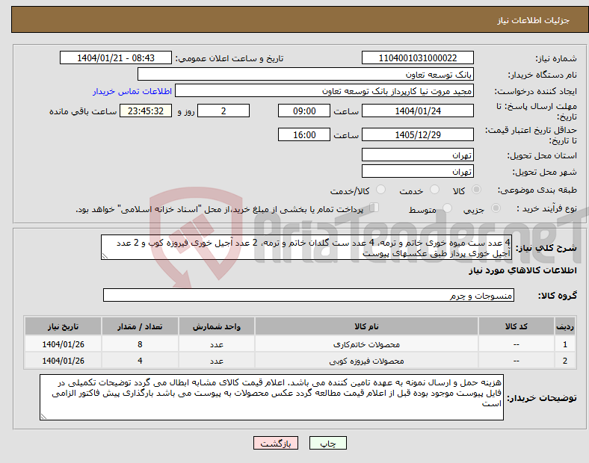Select the کالا/خدمت radio button
Image resolution: width=589 pixels, height=463 pixels.
point(381,190)
